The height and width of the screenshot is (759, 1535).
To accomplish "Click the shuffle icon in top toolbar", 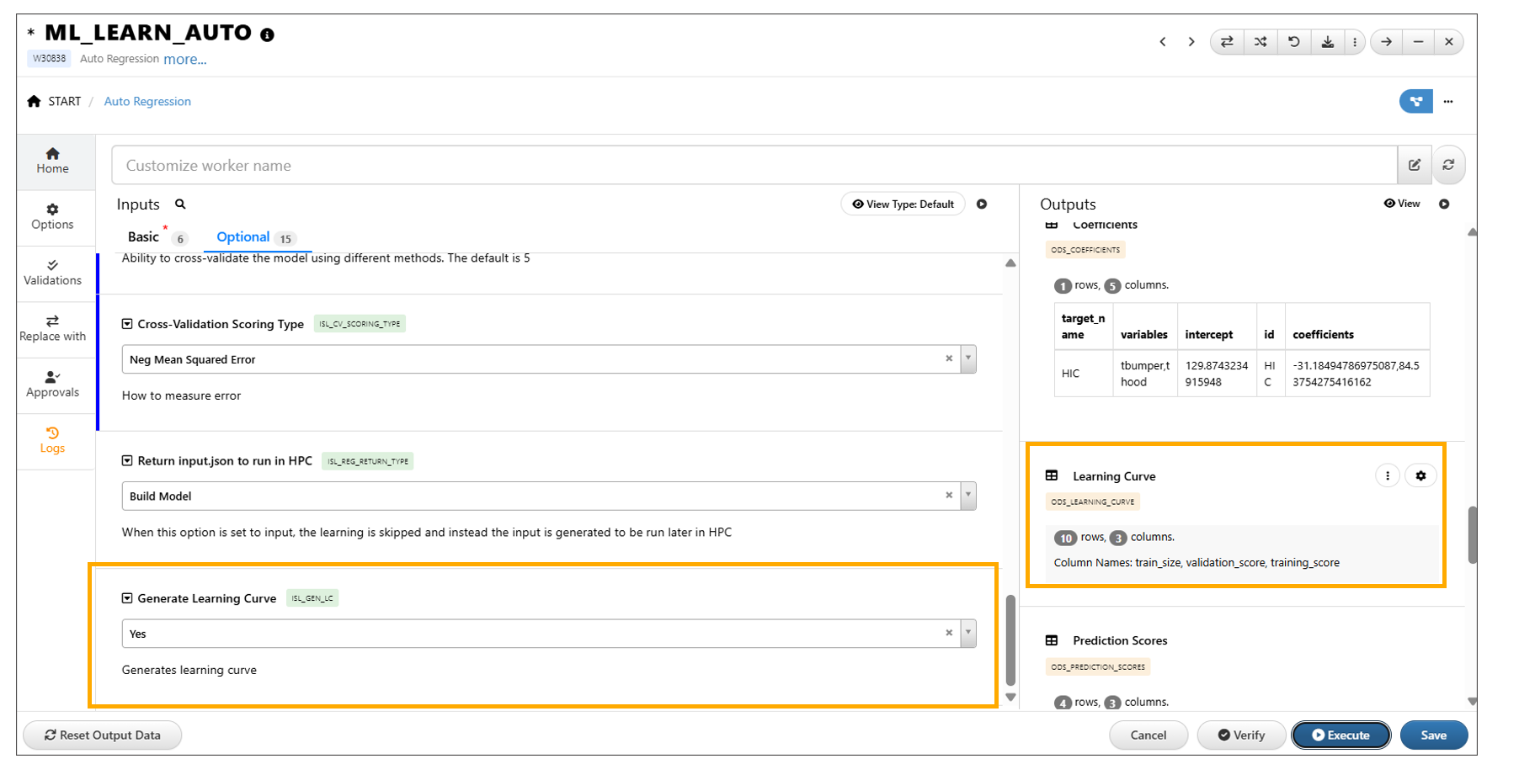I will 1260,42.
